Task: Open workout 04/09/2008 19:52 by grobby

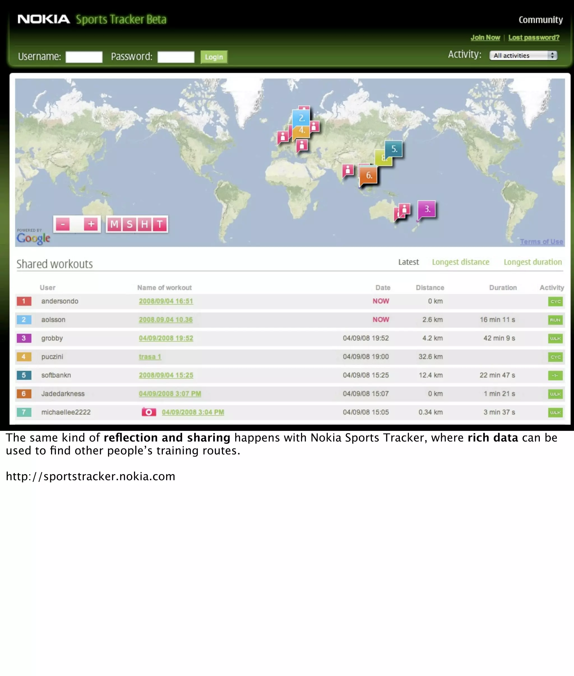Action: pos(166,338)
